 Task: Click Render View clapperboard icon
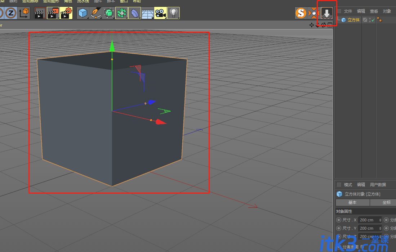point(40,13)
